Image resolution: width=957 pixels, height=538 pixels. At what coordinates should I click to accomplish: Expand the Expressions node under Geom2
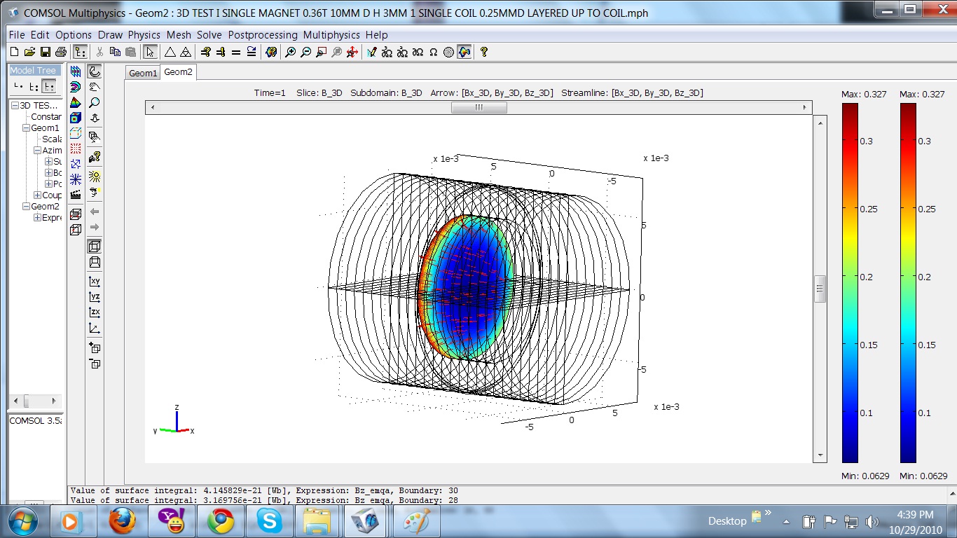pos(37,218)
